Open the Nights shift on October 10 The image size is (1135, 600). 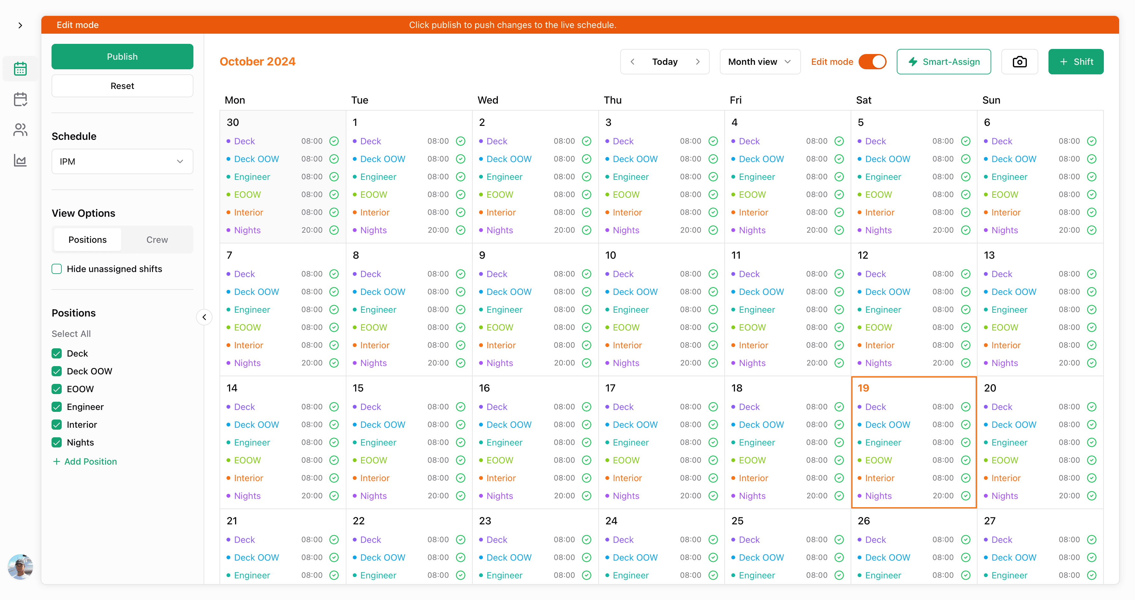(661, 363)
